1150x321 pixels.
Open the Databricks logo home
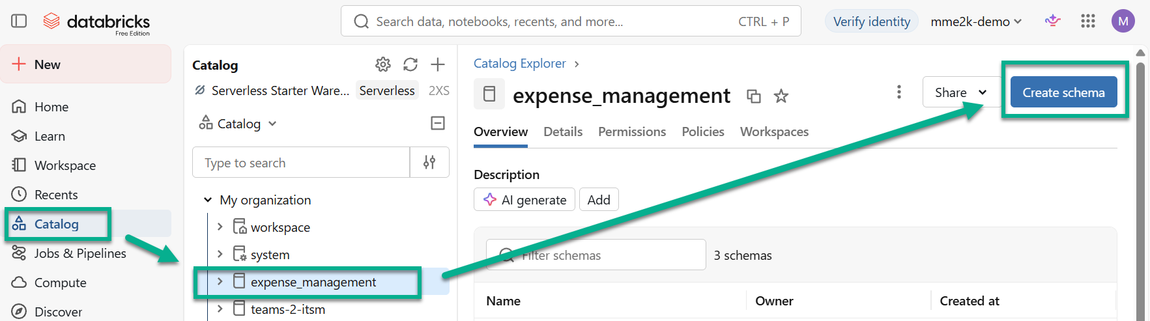pos(96,23)
